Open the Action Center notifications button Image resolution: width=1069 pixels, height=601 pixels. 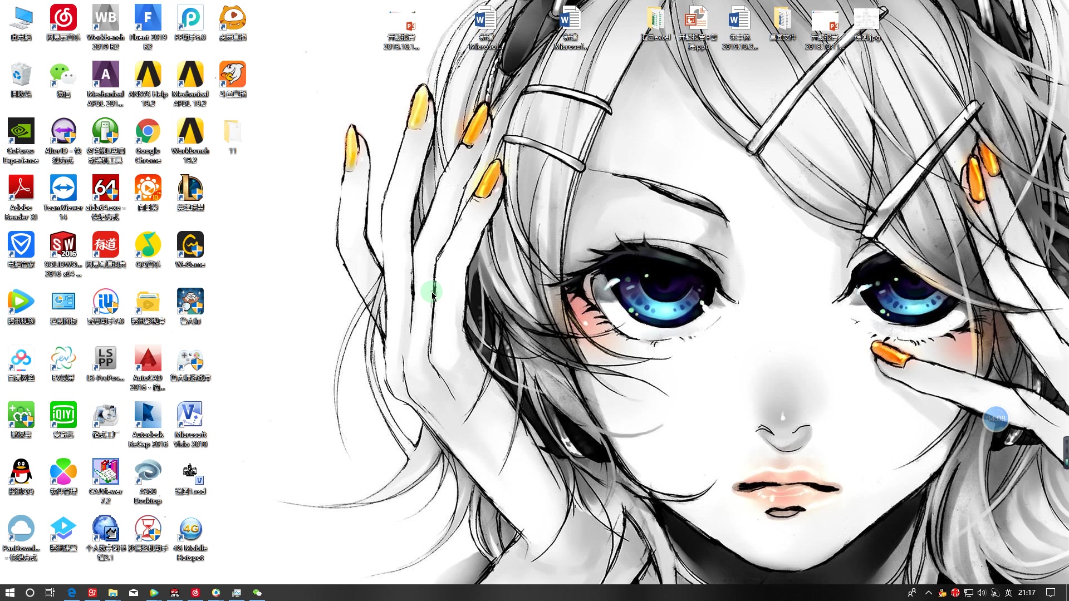tap(1051, 593)
